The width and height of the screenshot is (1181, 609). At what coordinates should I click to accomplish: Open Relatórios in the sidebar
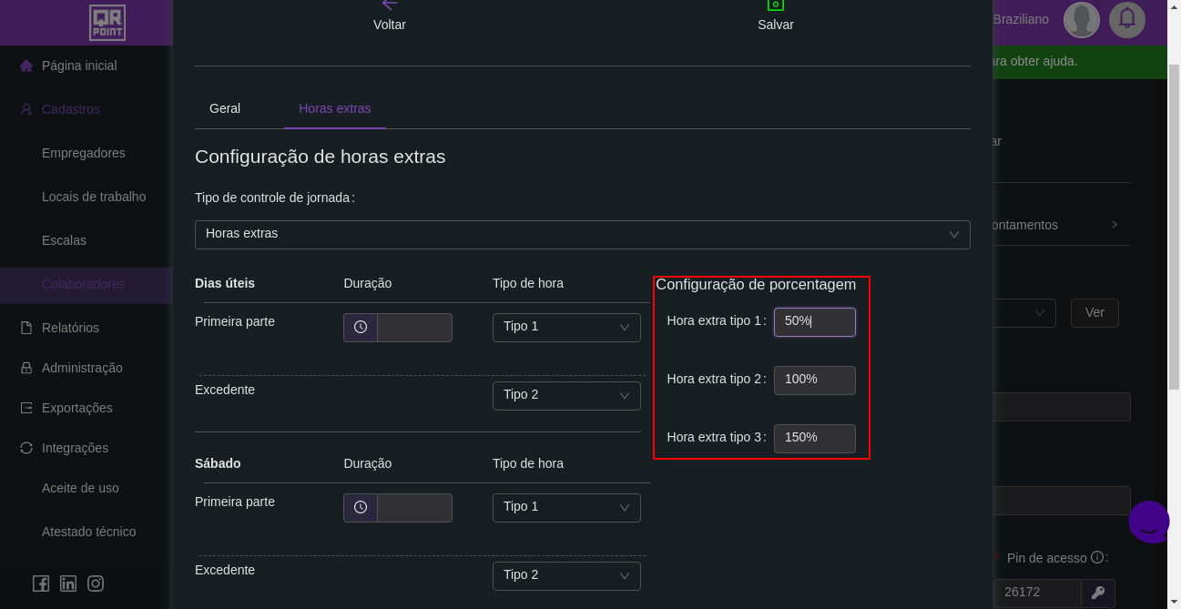(x=70, y=328)
